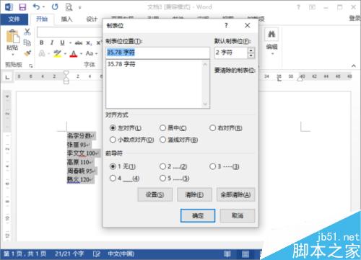Click the default tab stops field

click(x=231, y=53)
